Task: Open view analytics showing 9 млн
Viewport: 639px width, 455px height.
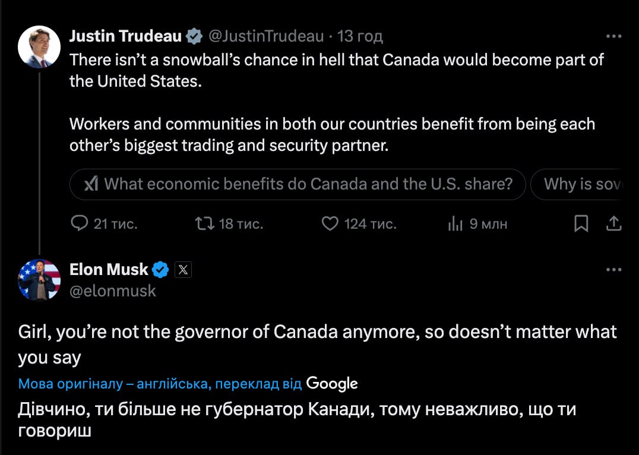Action: 455,223
